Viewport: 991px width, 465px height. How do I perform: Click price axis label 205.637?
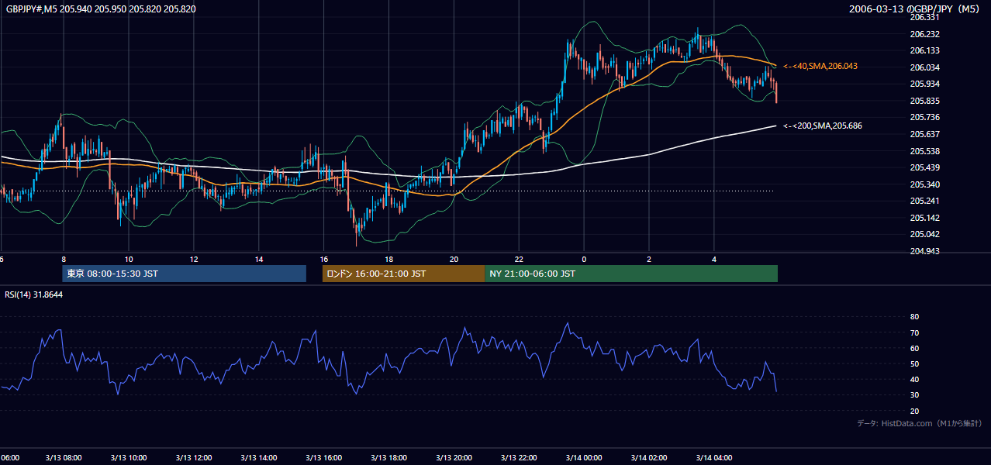pyautogui.click(x=925, y=134)
